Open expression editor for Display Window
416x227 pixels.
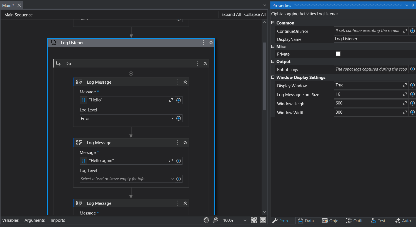pos(405,85)
